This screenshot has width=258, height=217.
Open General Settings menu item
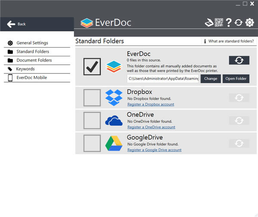coord(37,43)
